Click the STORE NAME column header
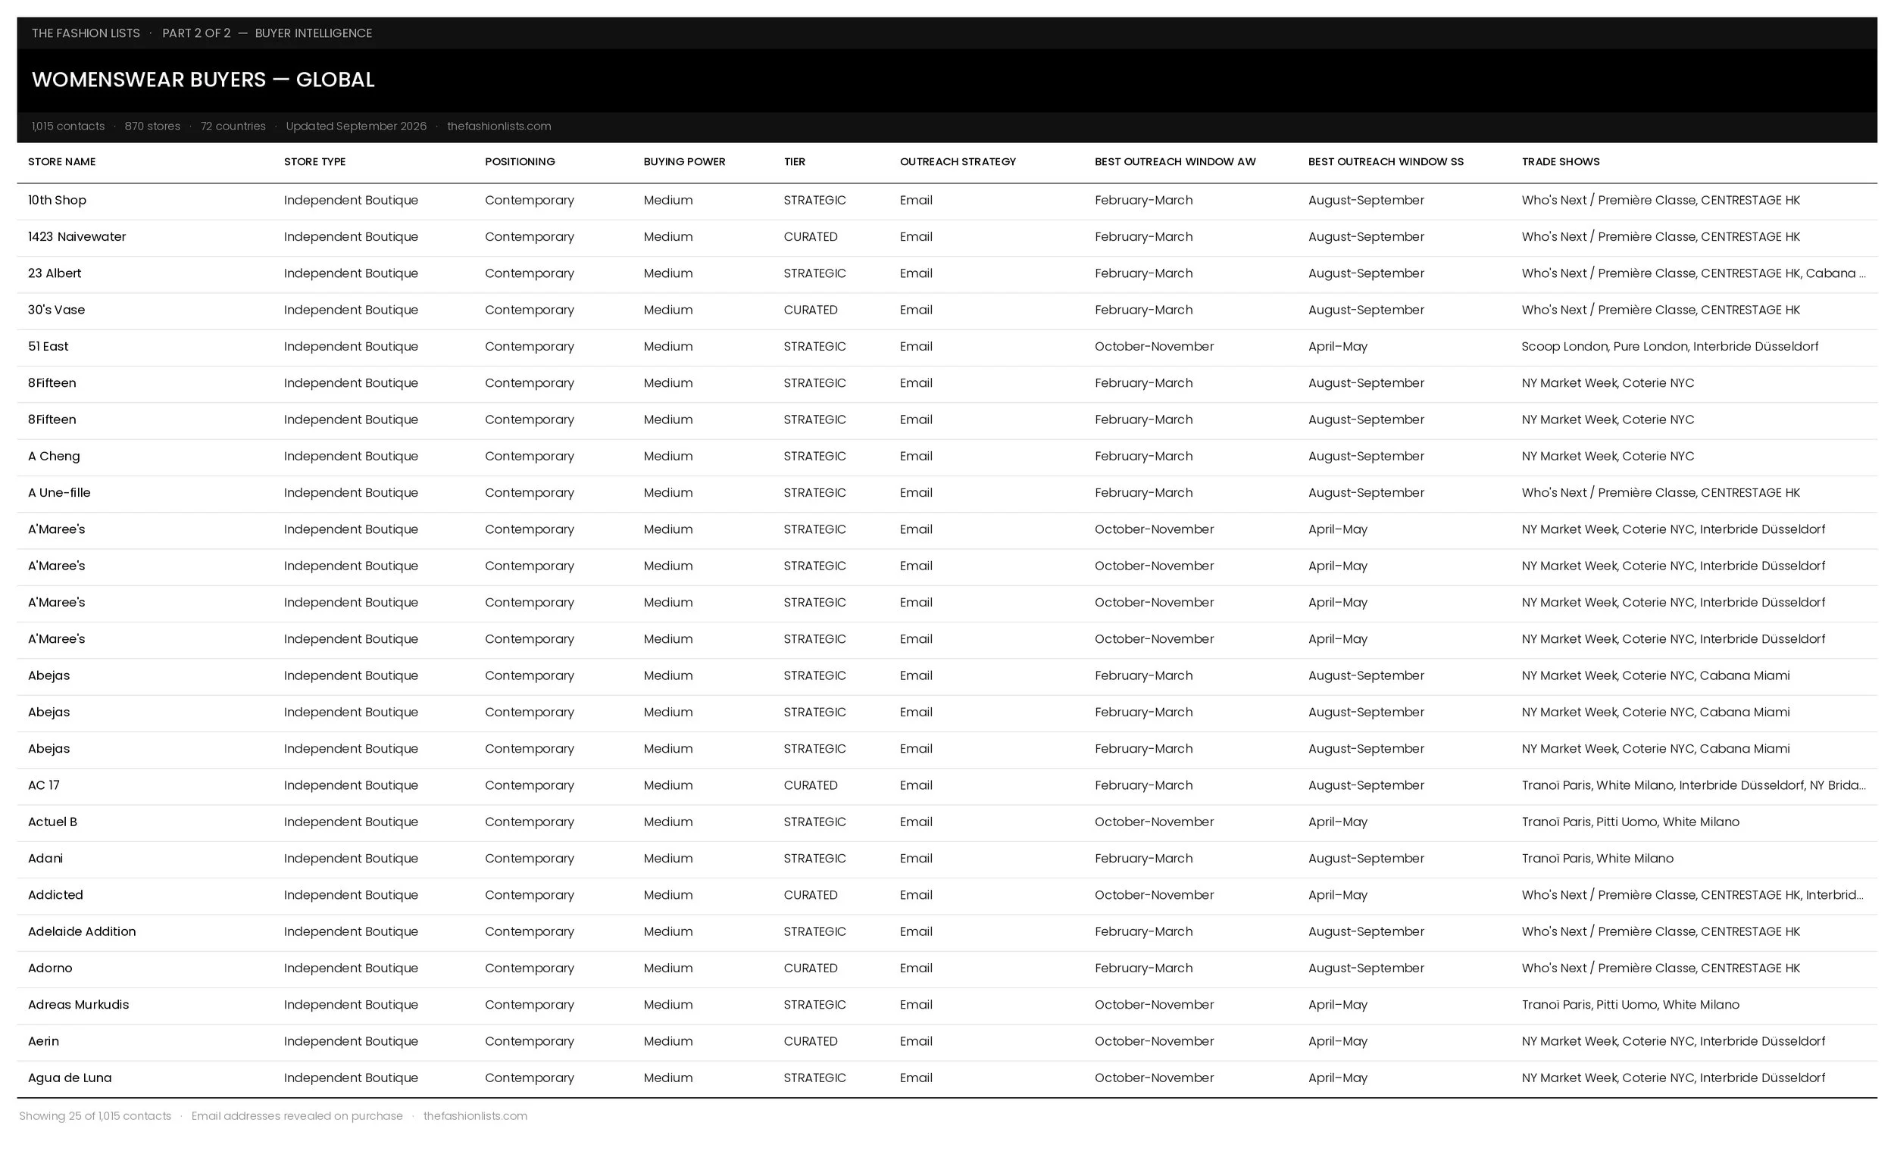Image resolution: width=1894 pixels, height=1151 pixels. [x=61, y=161]
